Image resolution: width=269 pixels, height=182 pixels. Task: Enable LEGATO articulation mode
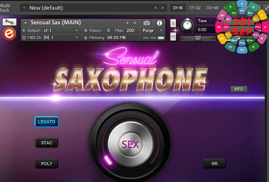pyautogui.click(x=46, y=122)
